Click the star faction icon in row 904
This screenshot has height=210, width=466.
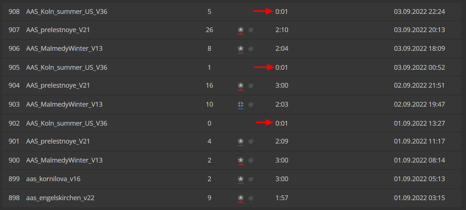pos(241,85)
